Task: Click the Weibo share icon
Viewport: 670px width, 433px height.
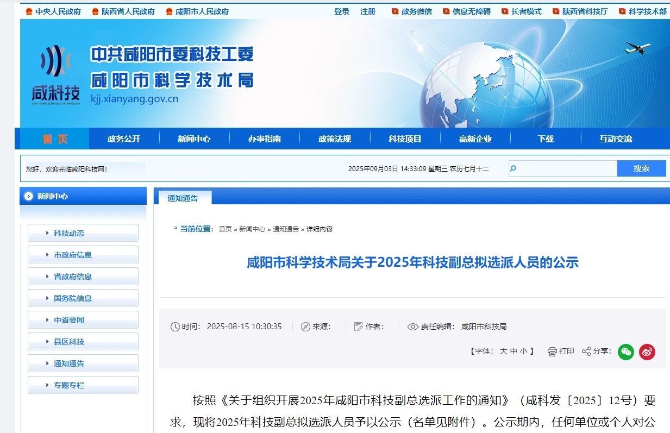Action: [x=647, y=352]
